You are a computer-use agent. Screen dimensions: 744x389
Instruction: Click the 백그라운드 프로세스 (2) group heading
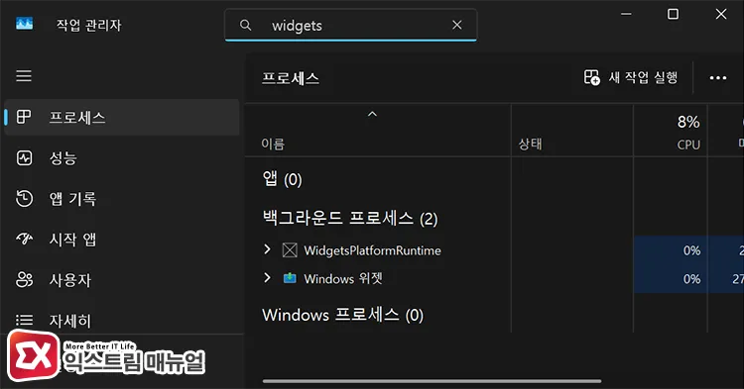click(350, 218)
